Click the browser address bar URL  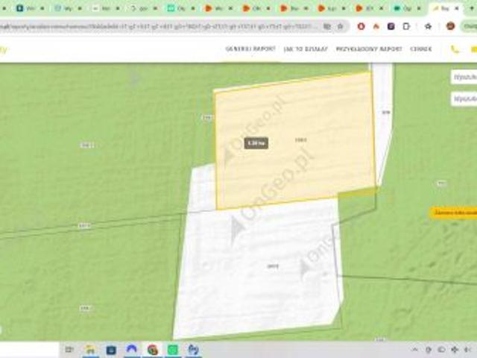tap(158, 27)
